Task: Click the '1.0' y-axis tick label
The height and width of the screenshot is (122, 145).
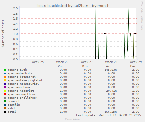Action: click(x=15, y=34)
